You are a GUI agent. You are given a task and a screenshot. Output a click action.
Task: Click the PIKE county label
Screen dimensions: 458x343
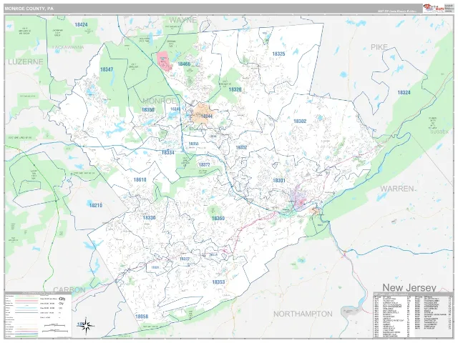click(379, 47)
